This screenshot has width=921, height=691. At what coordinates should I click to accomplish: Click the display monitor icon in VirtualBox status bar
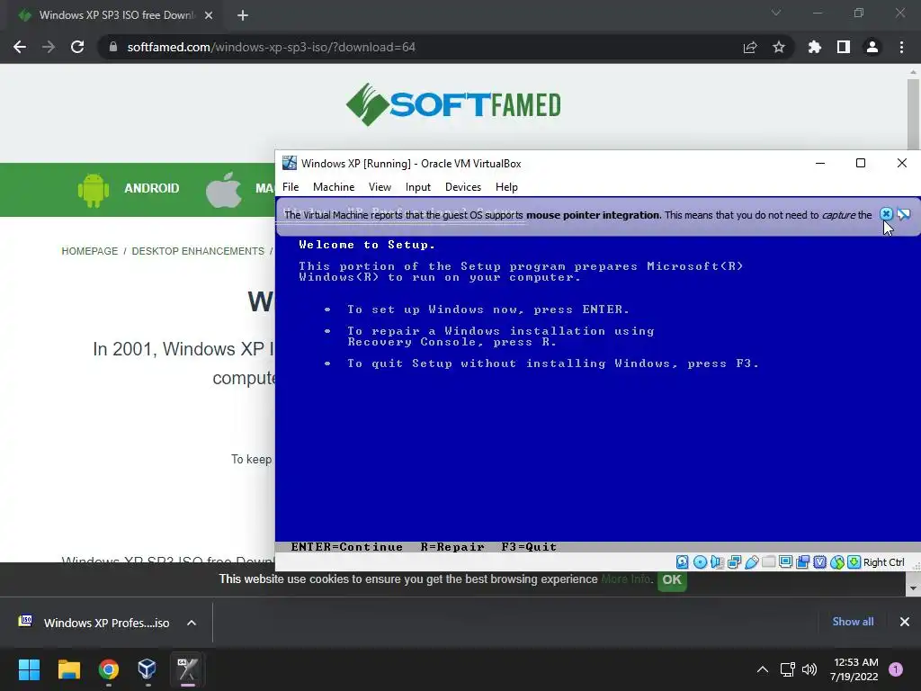[785, 562]
